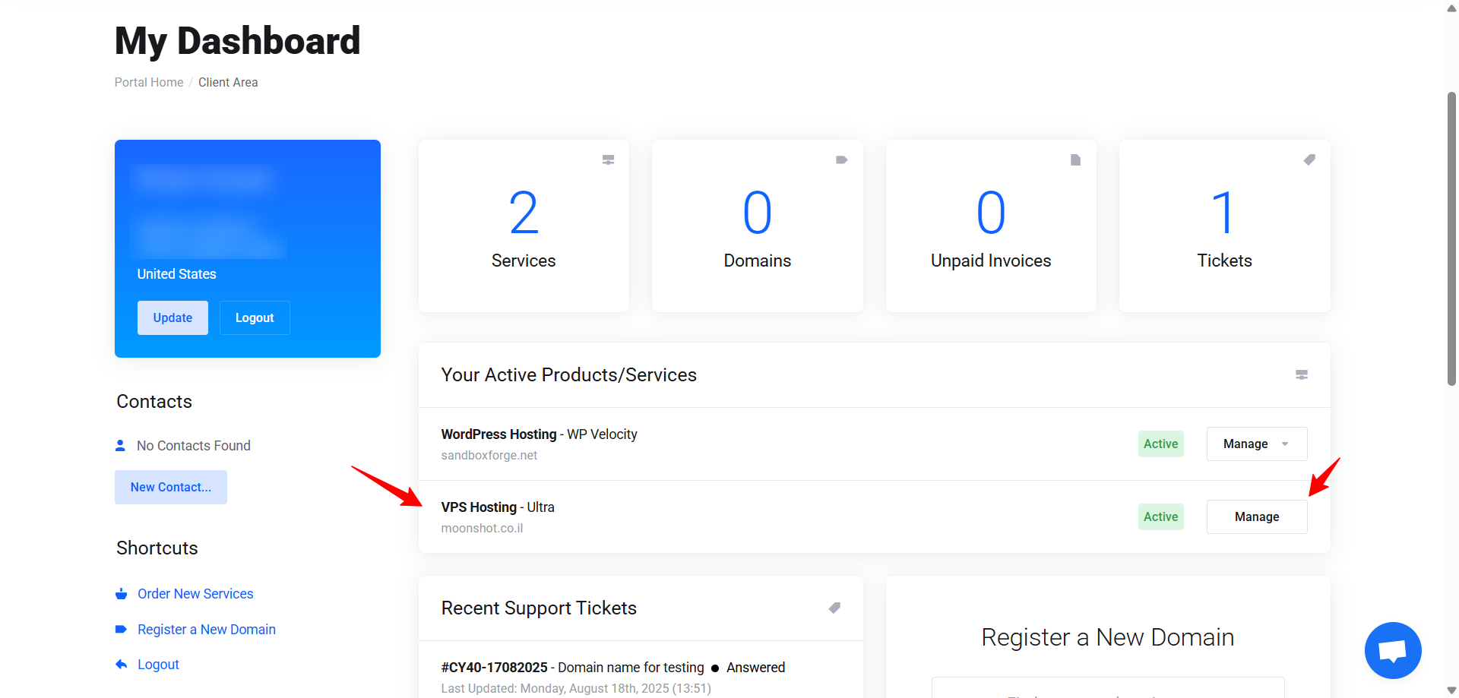Click the tag icon on the Domains card
This screenshot has height=698, width=1459.
(841, 159)
